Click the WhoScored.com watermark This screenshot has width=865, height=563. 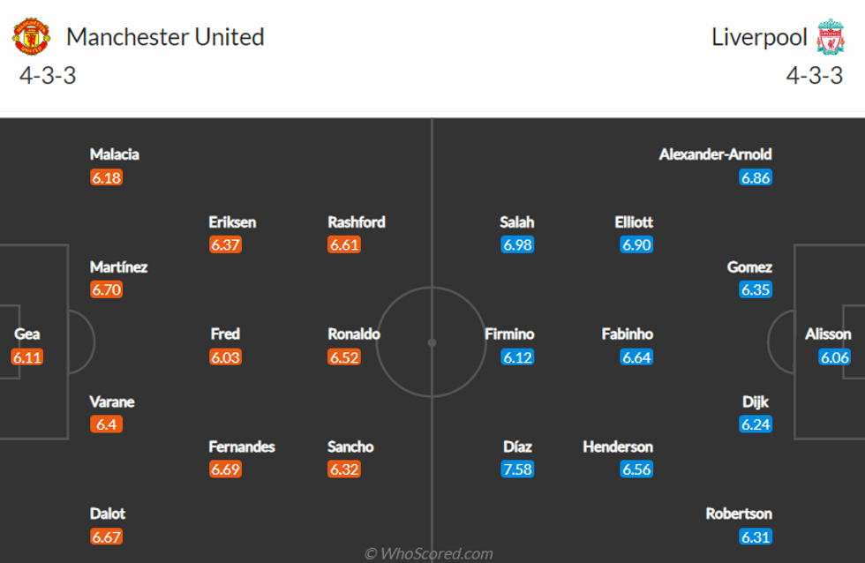point(429,553)
